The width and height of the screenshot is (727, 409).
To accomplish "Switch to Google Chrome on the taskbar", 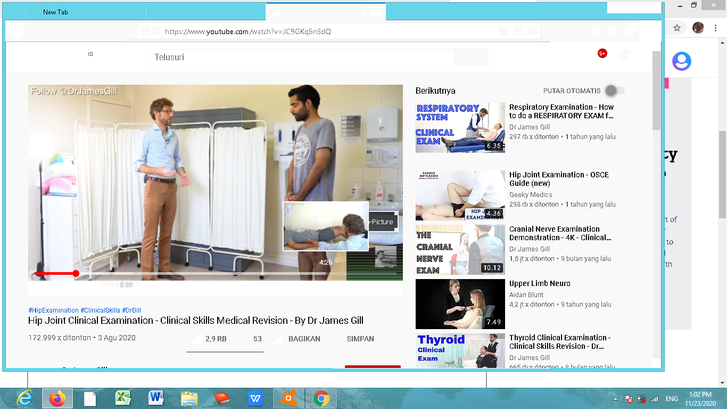I will click(321, 398).
